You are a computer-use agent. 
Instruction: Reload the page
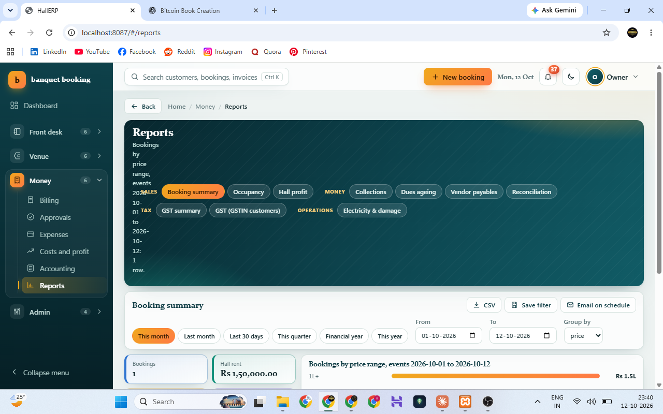coord(49,33)
